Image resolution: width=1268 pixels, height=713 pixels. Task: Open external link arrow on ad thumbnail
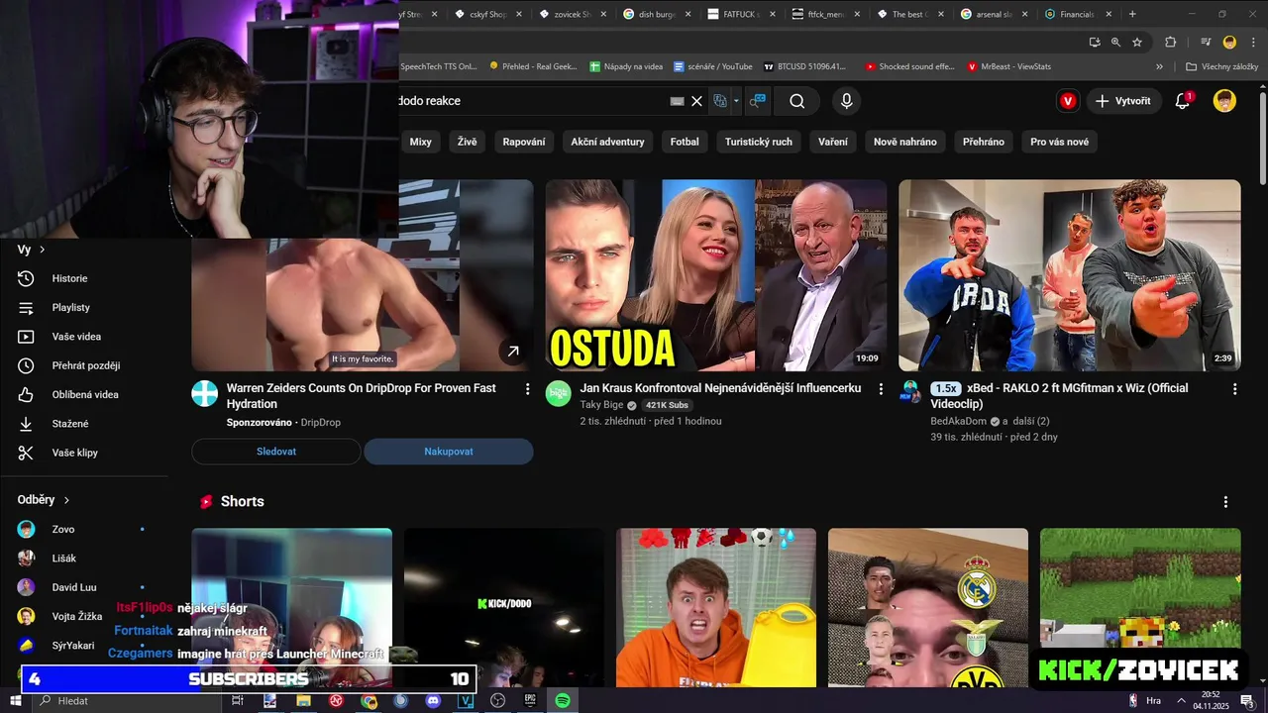click(x=513, y=352)
